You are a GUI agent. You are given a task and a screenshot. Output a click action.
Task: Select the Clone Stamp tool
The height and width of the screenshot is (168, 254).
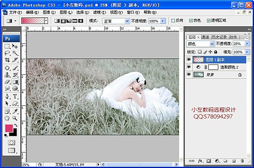7,75
